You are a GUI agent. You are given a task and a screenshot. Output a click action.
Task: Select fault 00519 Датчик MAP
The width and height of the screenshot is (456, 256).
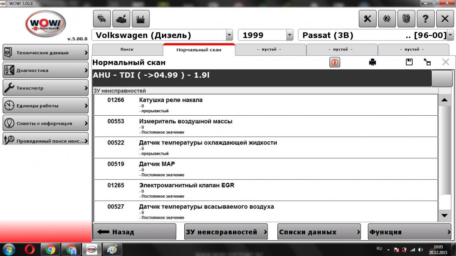(266, 168)
